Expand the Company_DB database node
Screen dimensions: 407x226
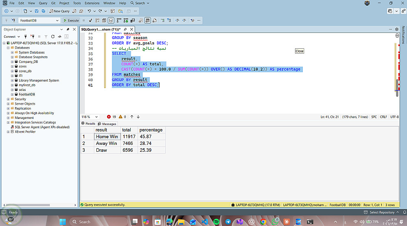point(12,62)
